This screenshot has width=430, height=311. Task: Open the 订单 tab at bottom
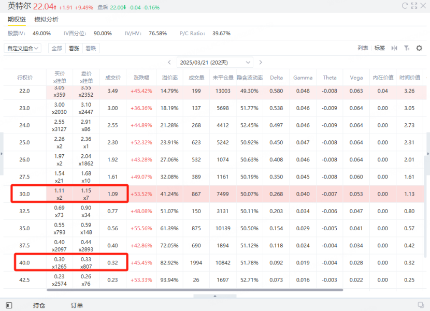point(77,305)
